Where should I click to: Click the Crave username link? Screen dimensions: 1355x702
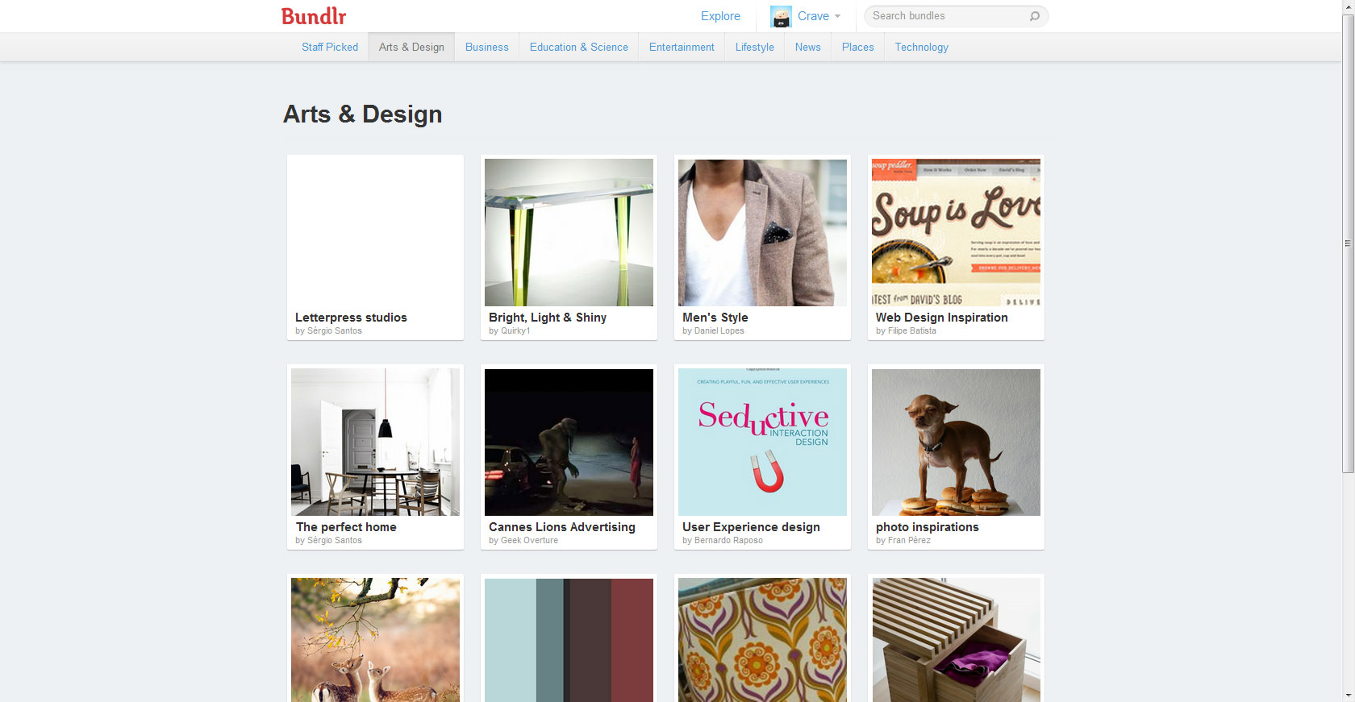point(813,16)
